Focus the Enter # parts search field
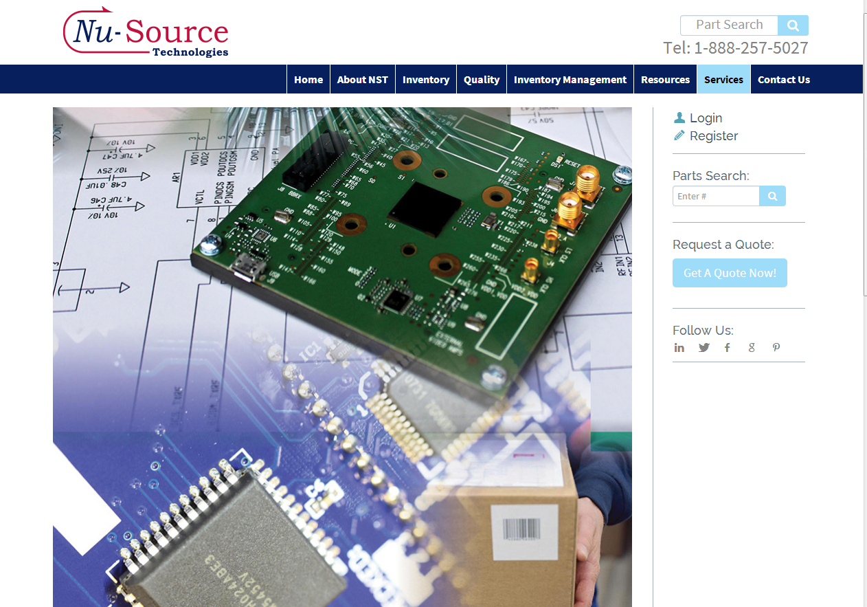 coord(716,196)
